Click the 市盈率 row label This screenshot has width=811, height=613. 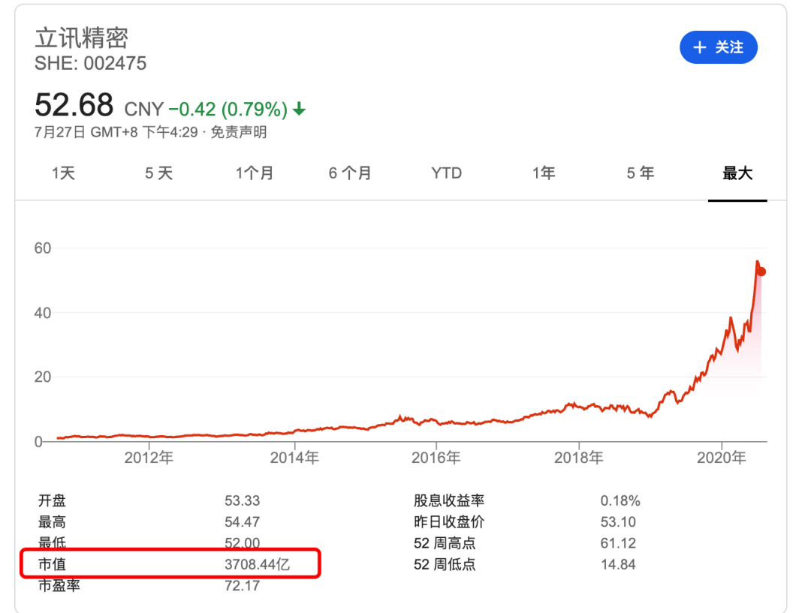click(x=59, y=585)
